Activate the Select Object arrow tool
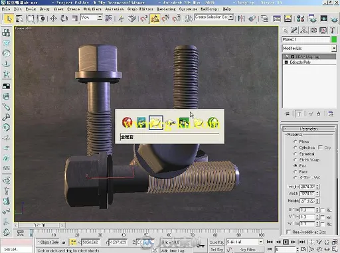 pyautogui.click(x=9, y=19)
